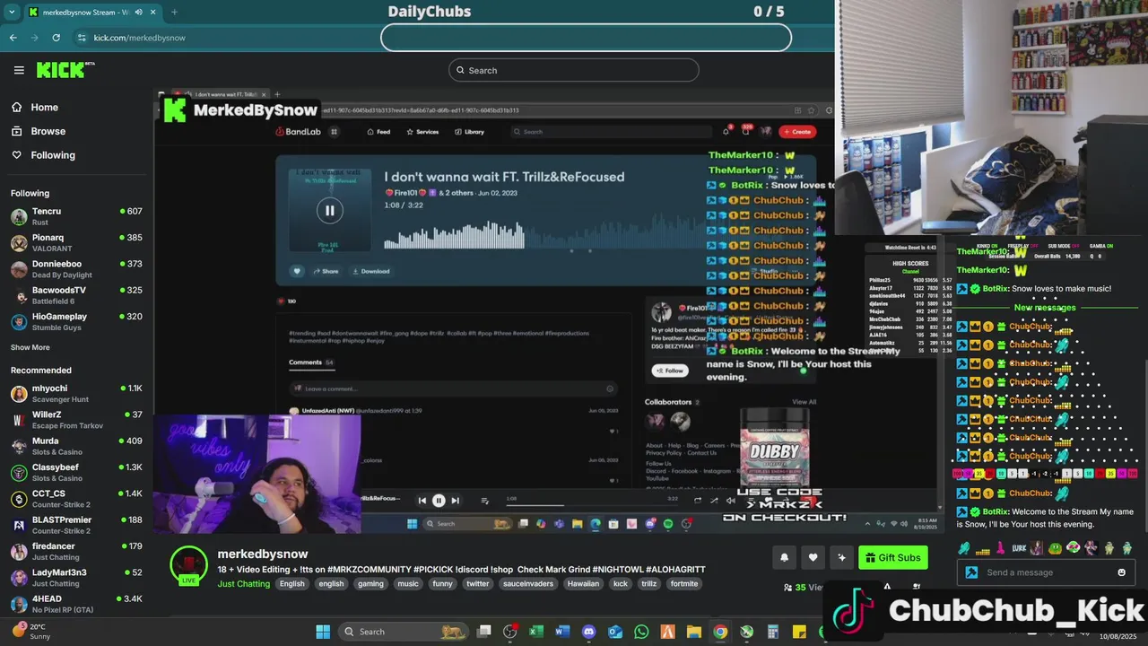The height and width of the screenshot is (646, 1148).
Task: Open Word from the taskbar
Action: click(x=562, y=632)
